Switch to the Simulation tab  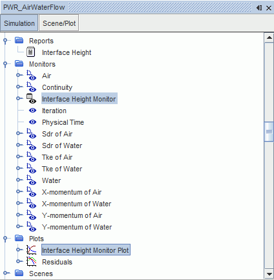(x=19, y=23)
